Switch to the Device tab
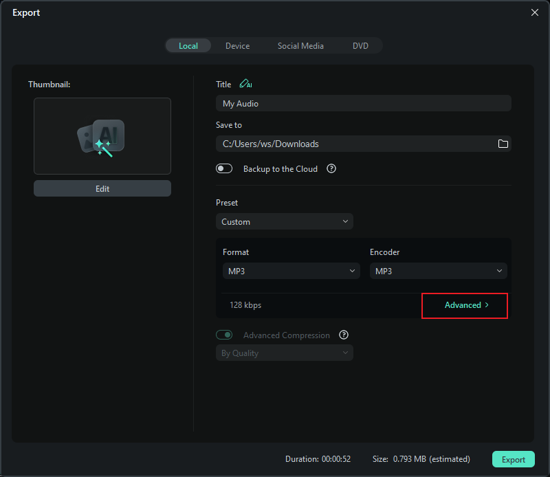 (x=237, y=46)
